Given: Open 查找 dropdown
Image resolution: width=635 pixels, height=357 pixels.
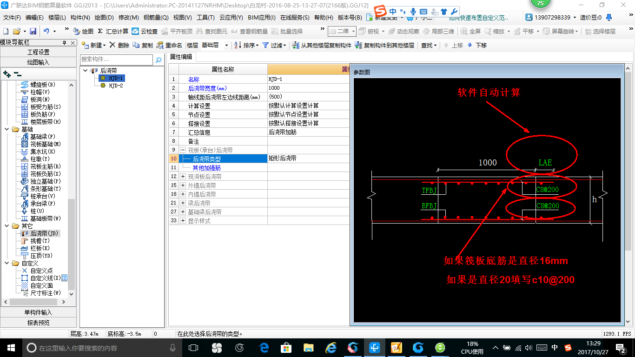Looking at the screenshot, I should click(x=429, y=45).
